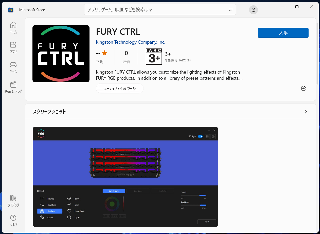This screenshot has height=234, width=320.
Task: Open Kingston Technology Company, Inc. publisher link
Action: coord(131,42)
